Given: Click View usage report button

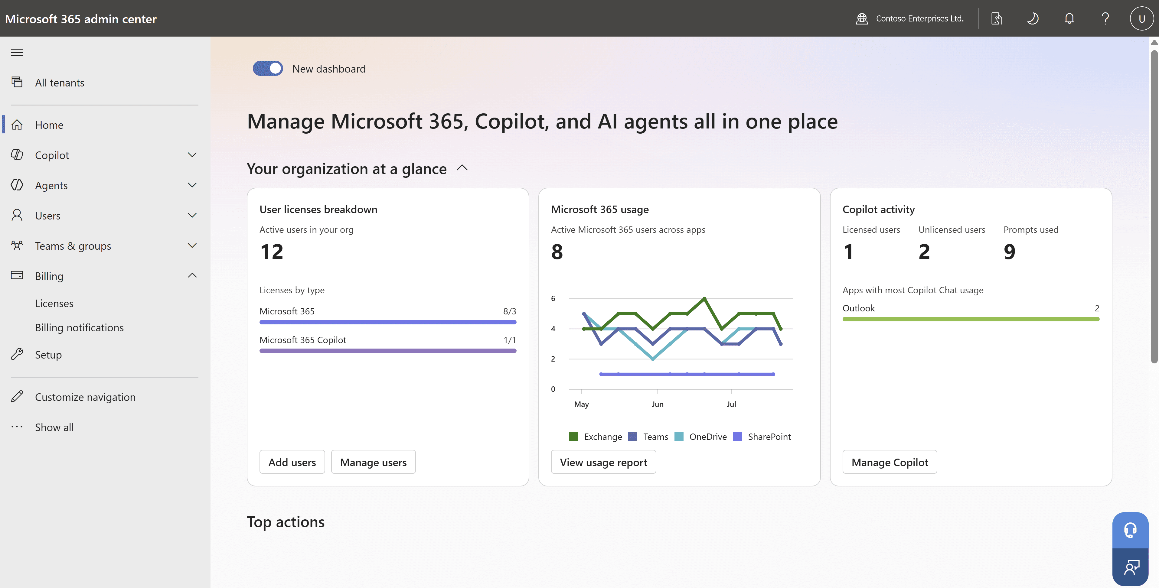Looking at the screenshot, I should coord(603,462).
